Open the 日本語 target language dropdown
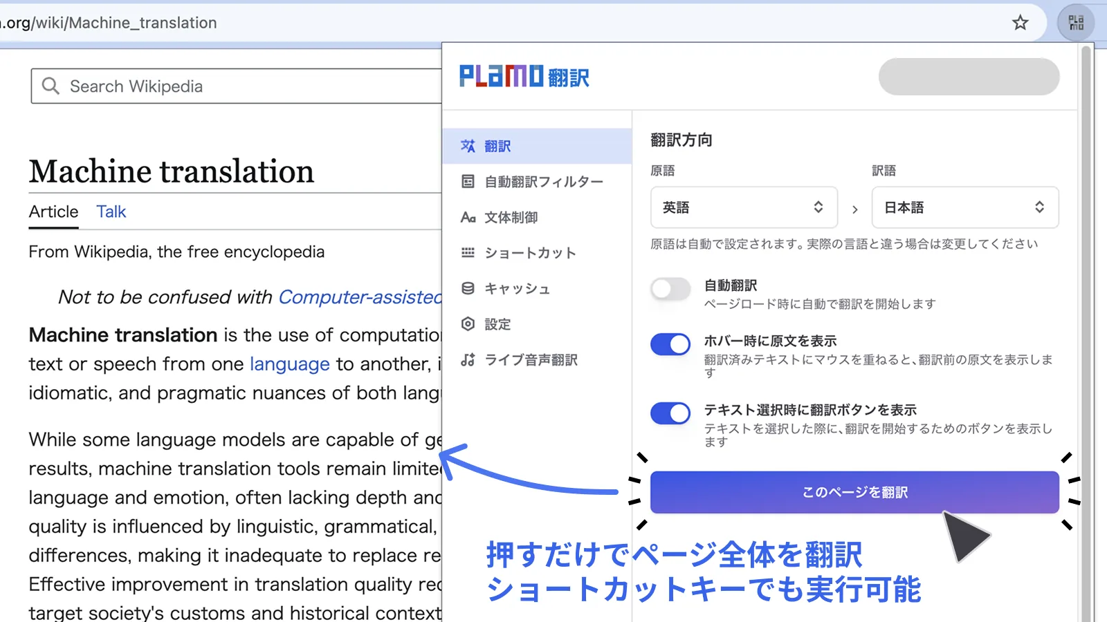This screenshot has height=622, width=1107. pyautogui.click(x=965, y=207)
